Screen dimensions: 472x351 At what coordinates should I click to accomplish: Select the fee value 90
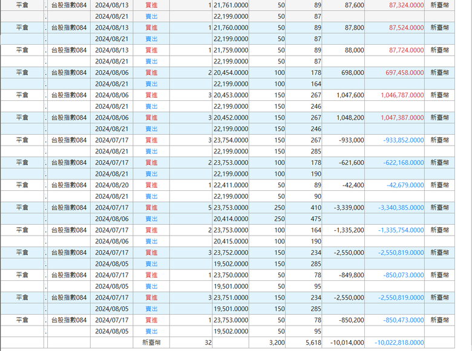318,196
